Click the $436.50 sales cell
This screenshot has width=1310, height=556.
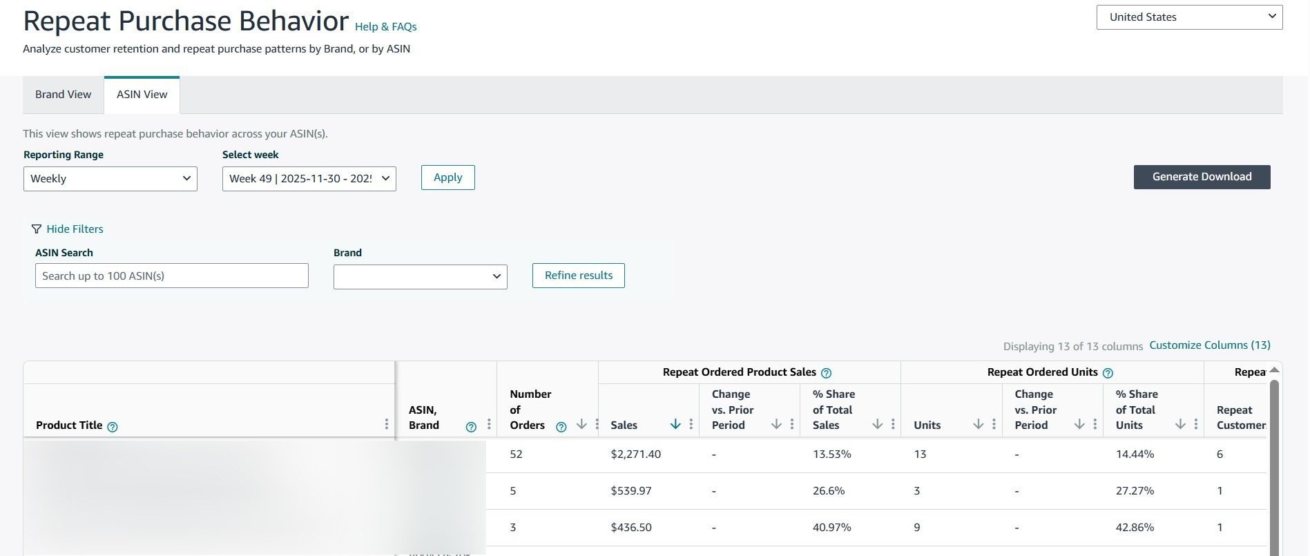[631, 528]
